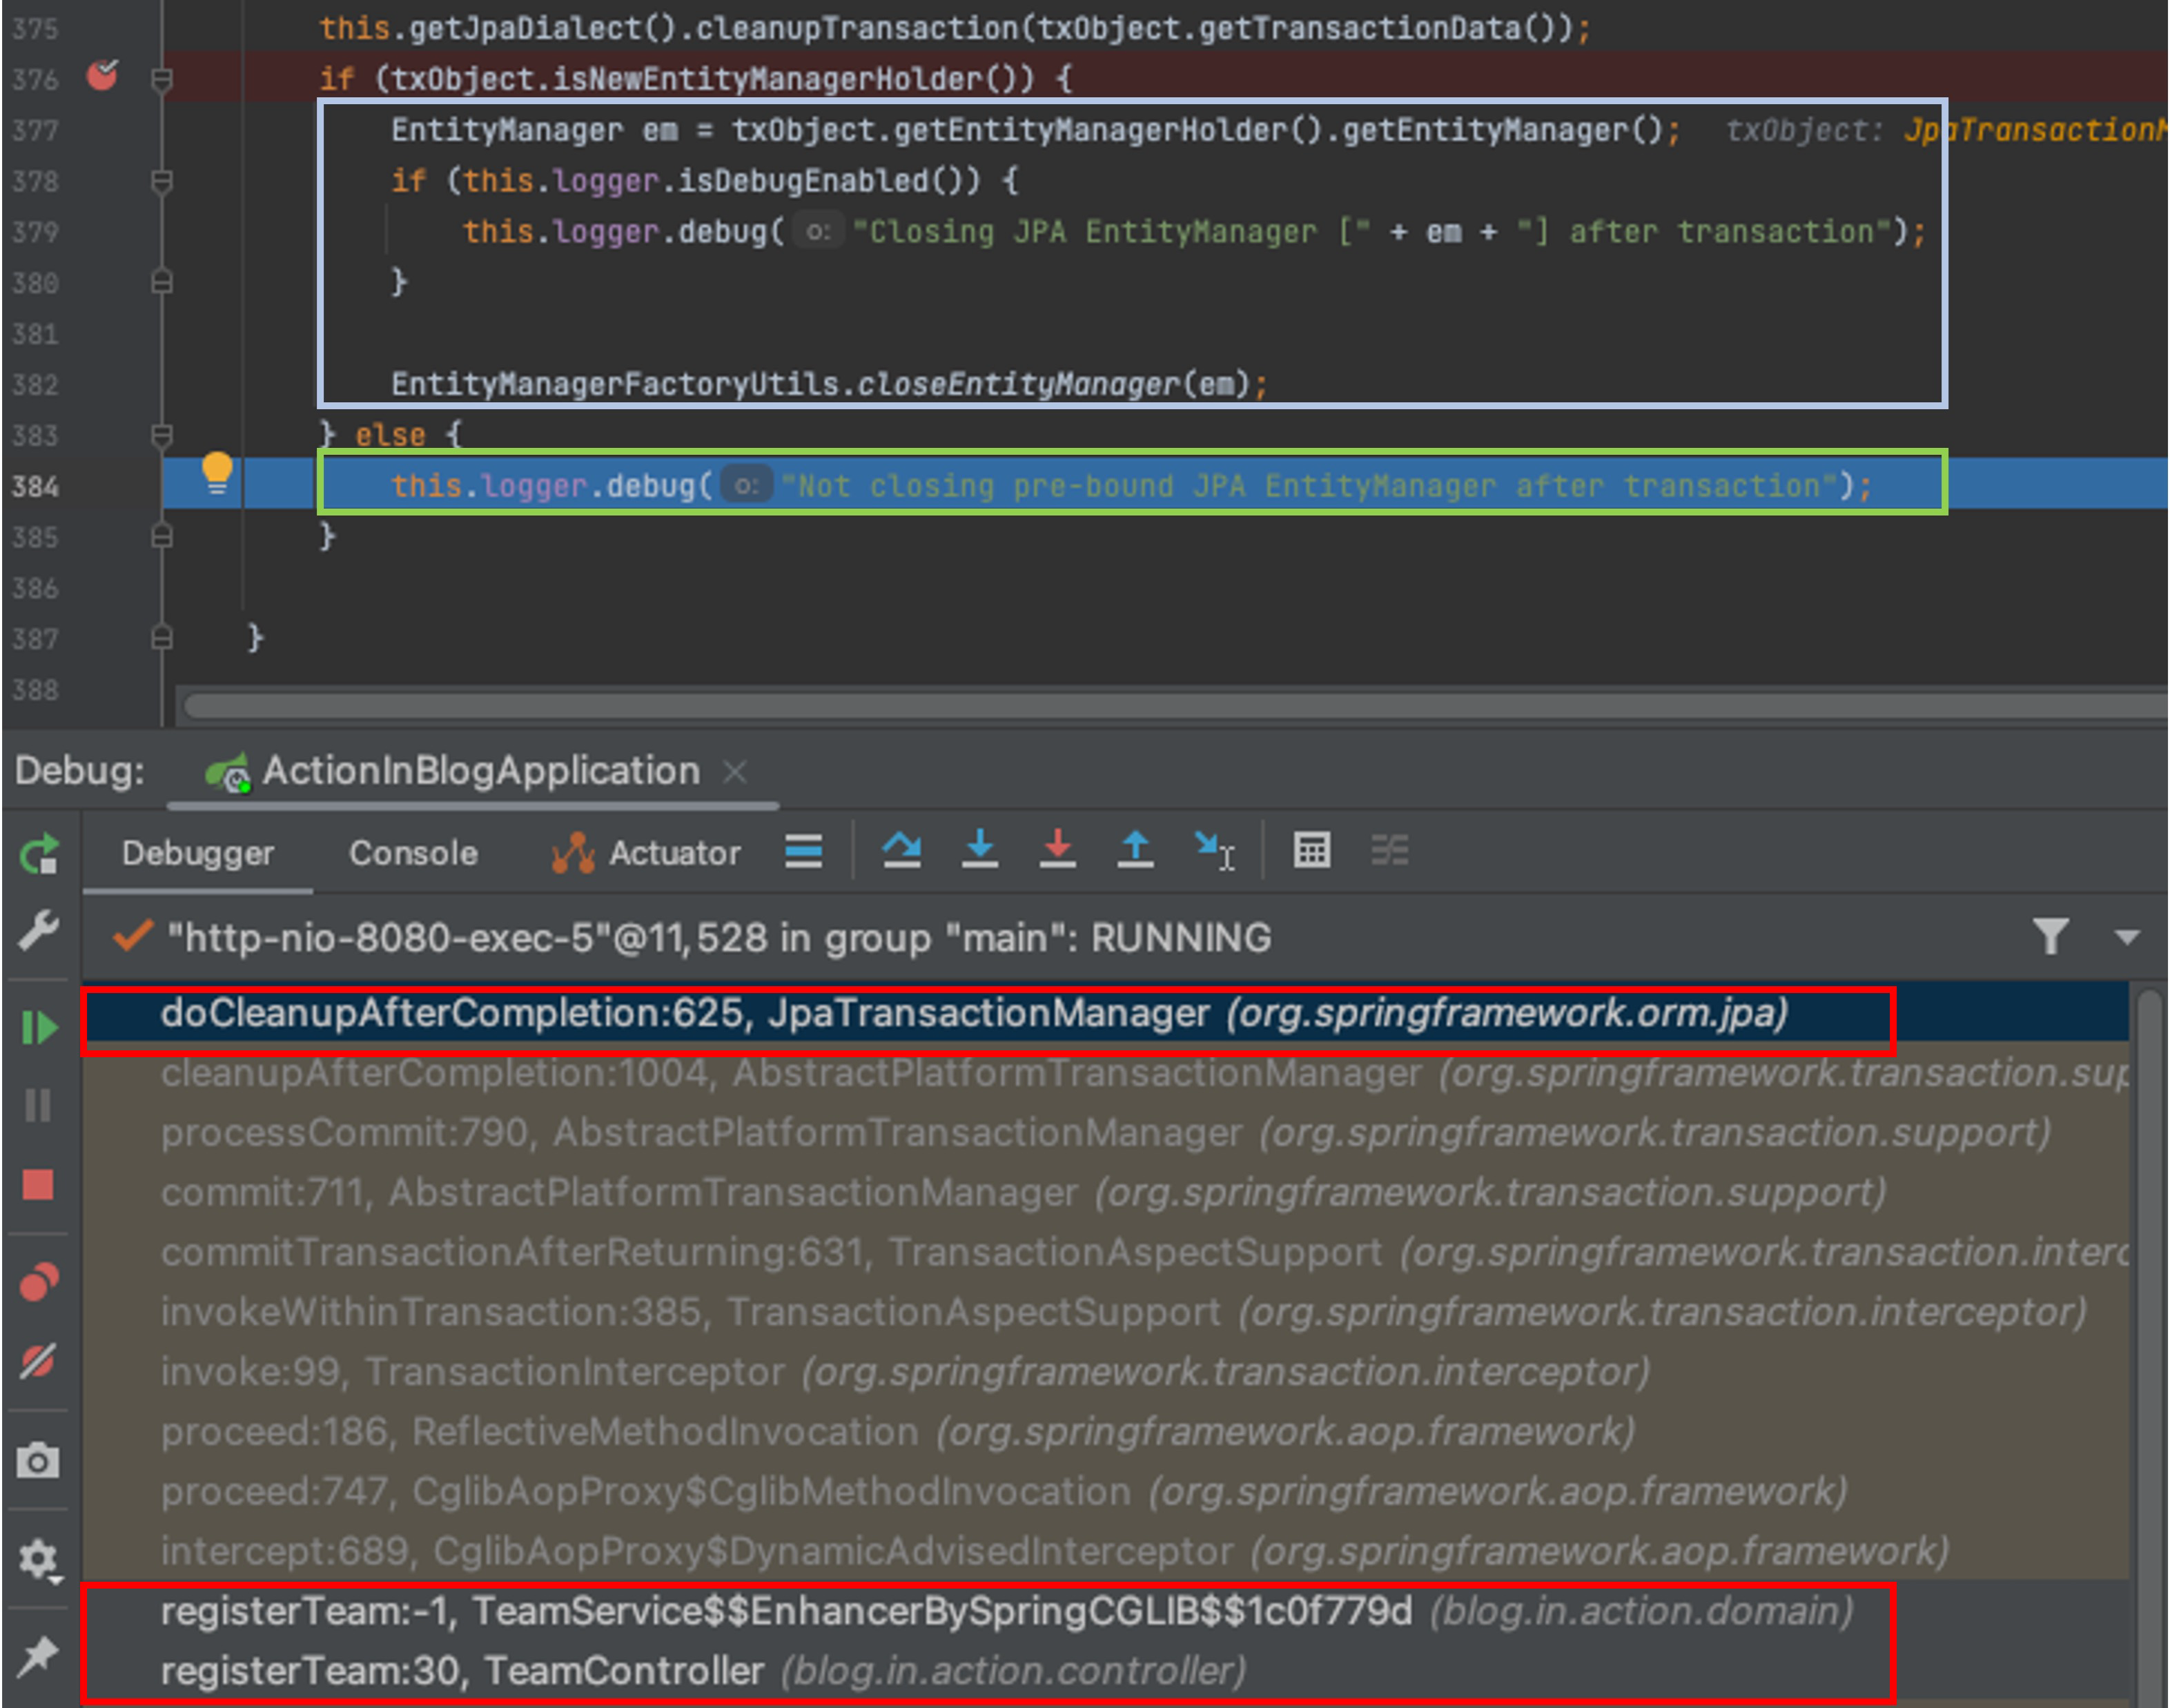Collapse else block fold marker line 383

click(x=161, y=435)
